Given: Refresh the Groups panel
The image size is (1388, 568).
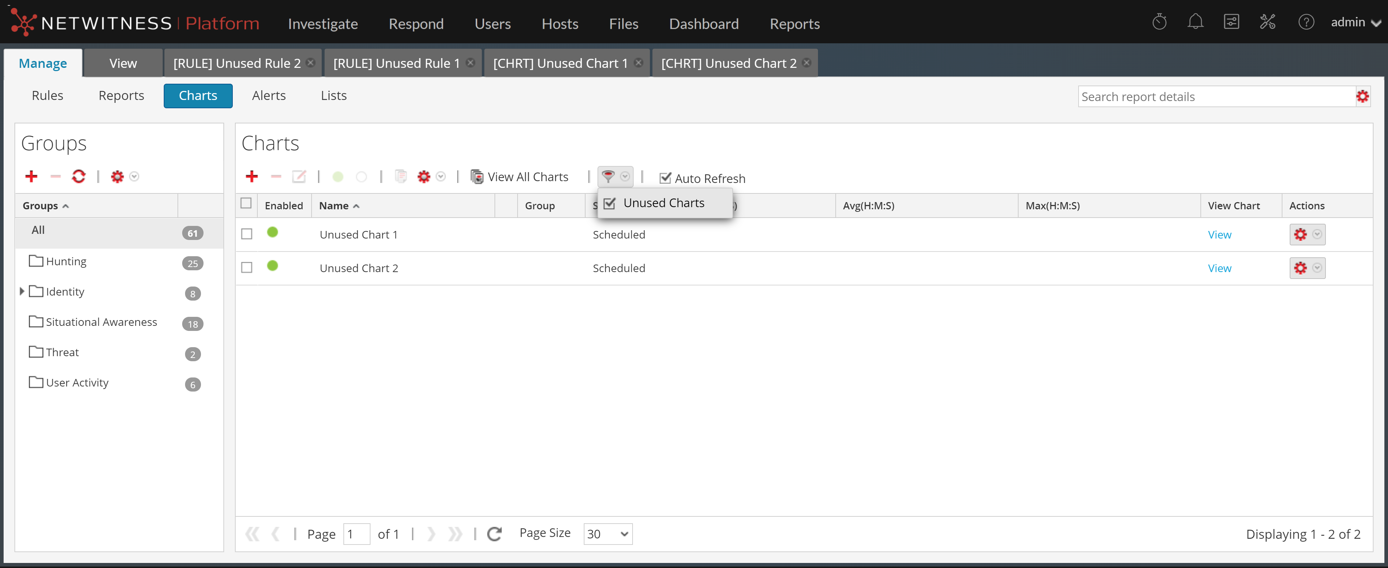Looking at the screenshot, I should point(79,176).
